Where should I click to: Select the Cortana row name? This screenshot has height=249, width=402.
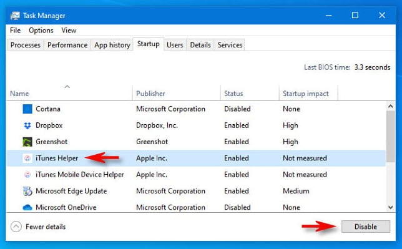(x=48, y=109)
